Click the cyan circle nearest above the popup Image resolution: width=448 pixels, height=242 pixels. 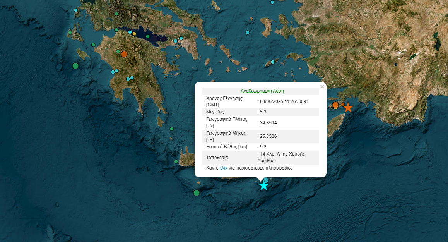(x=273, y=62)
